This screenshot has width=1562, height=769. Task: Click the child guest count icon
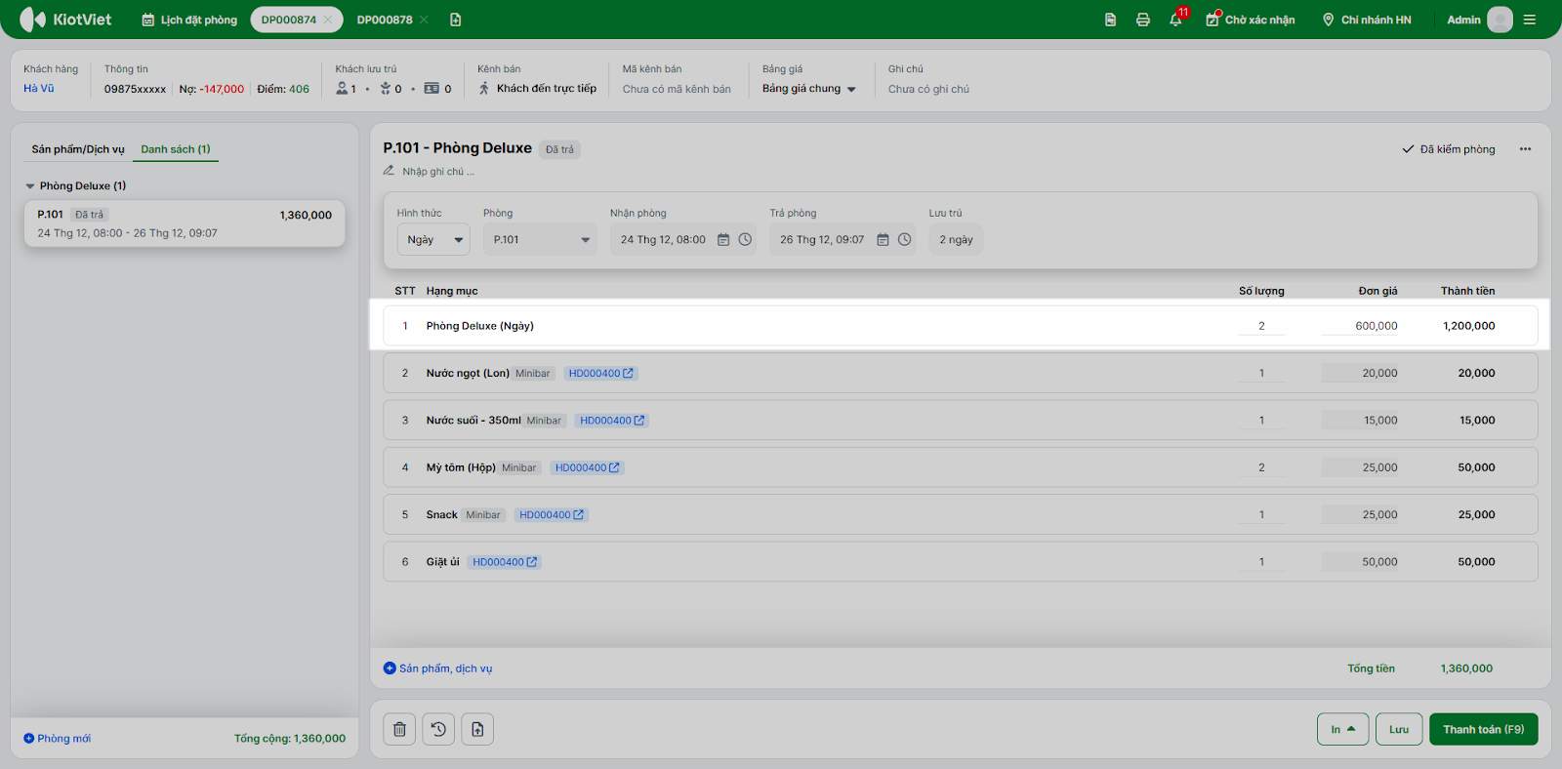coord(386,89)
